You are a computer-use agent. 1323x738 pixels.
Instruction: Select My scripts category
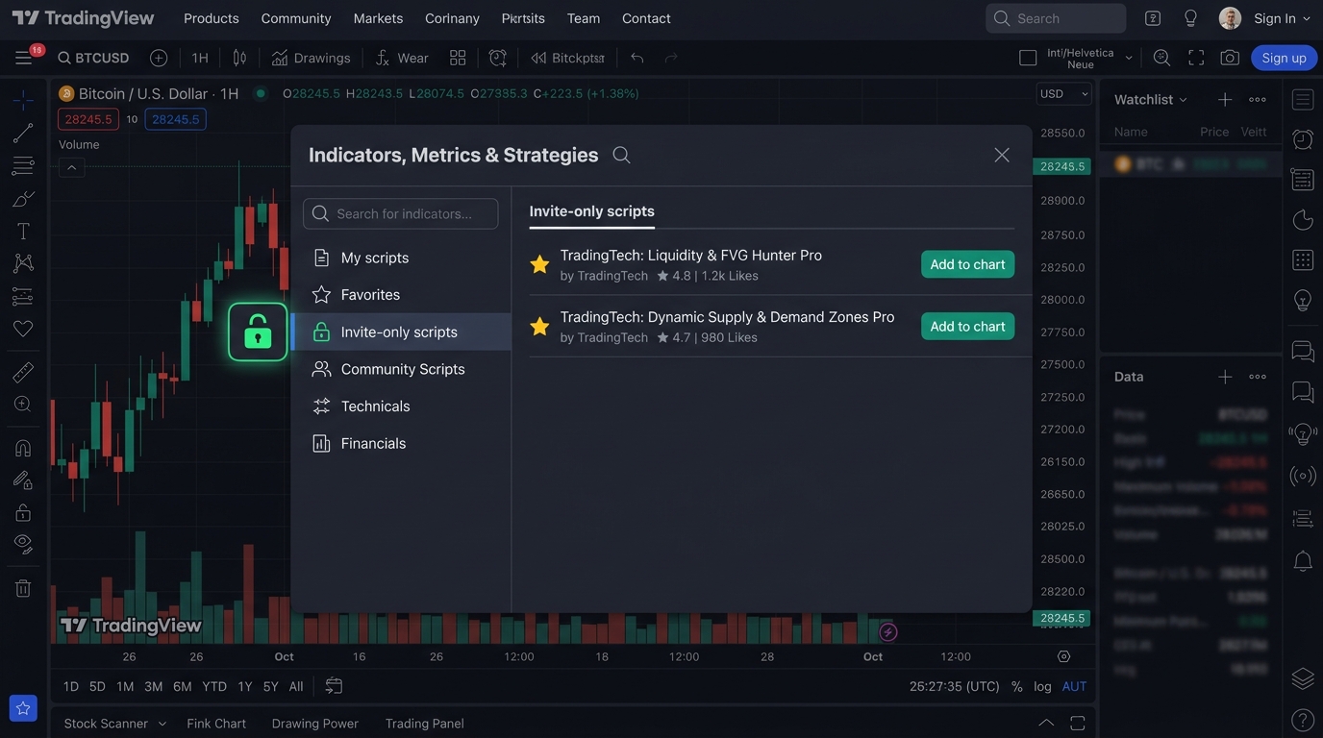pyautogui.click(x=401, y=258)
